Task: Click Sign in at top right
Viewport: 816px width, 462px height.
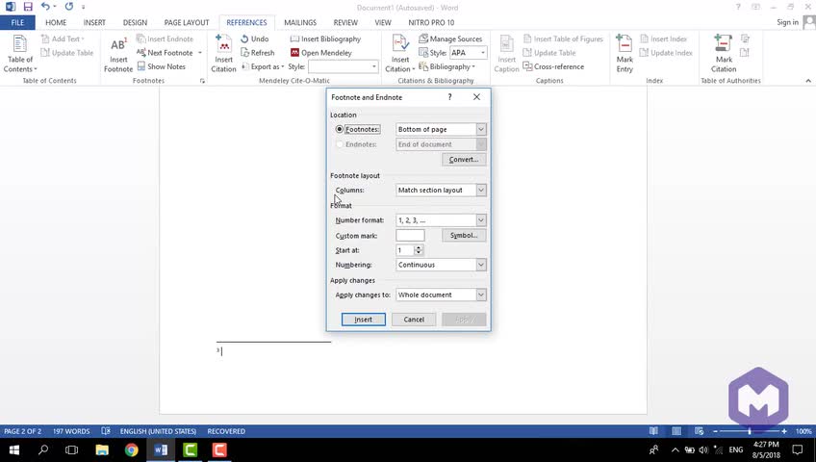Action: point(787,22)
